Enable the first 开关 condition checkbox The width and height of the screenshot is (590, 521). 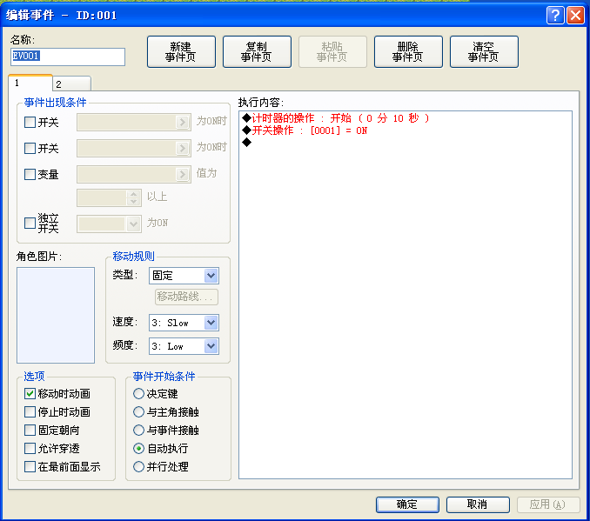click(30, 123)
